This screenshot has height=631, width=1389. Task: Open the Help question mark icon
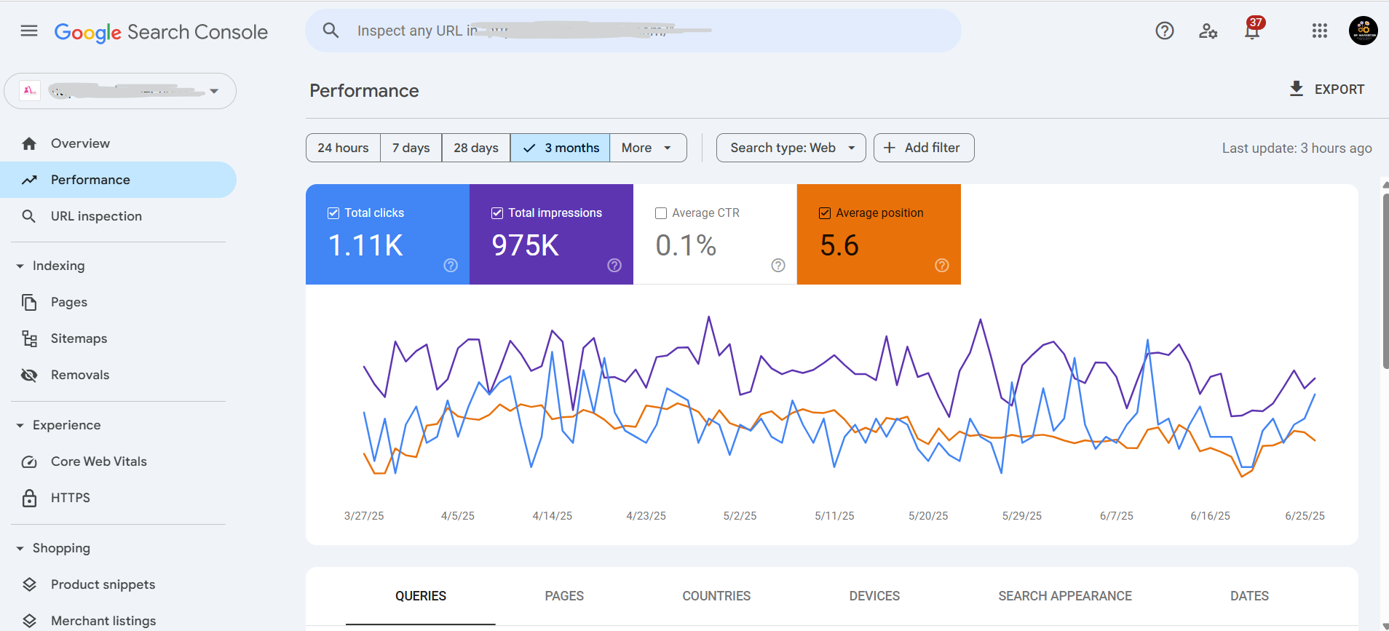1165,31
